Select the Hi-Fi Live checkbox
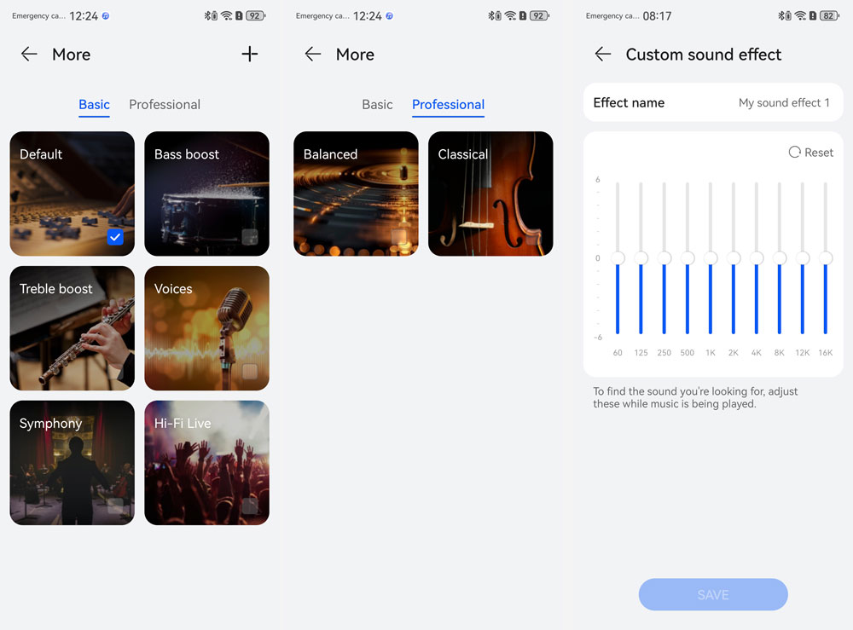The width and height of the screenshot is (853, 630). (250, 506)
